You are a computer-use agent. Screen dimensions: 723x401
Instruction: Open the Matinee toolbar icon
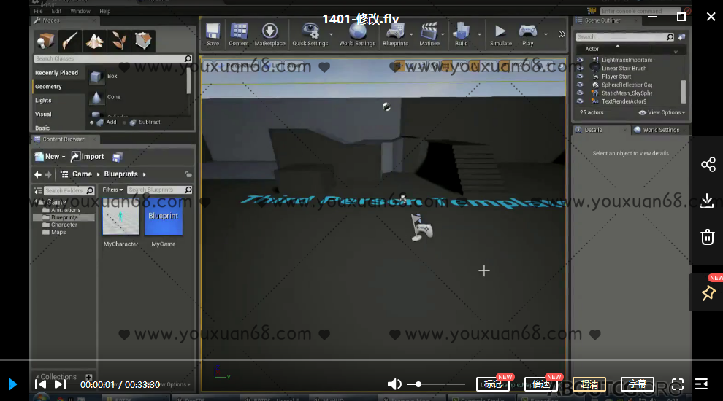click(x=429, y=34)
